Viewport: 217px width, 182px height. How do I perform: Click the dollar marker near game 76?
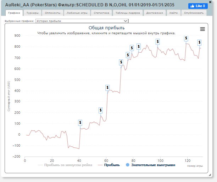(128, 55)
